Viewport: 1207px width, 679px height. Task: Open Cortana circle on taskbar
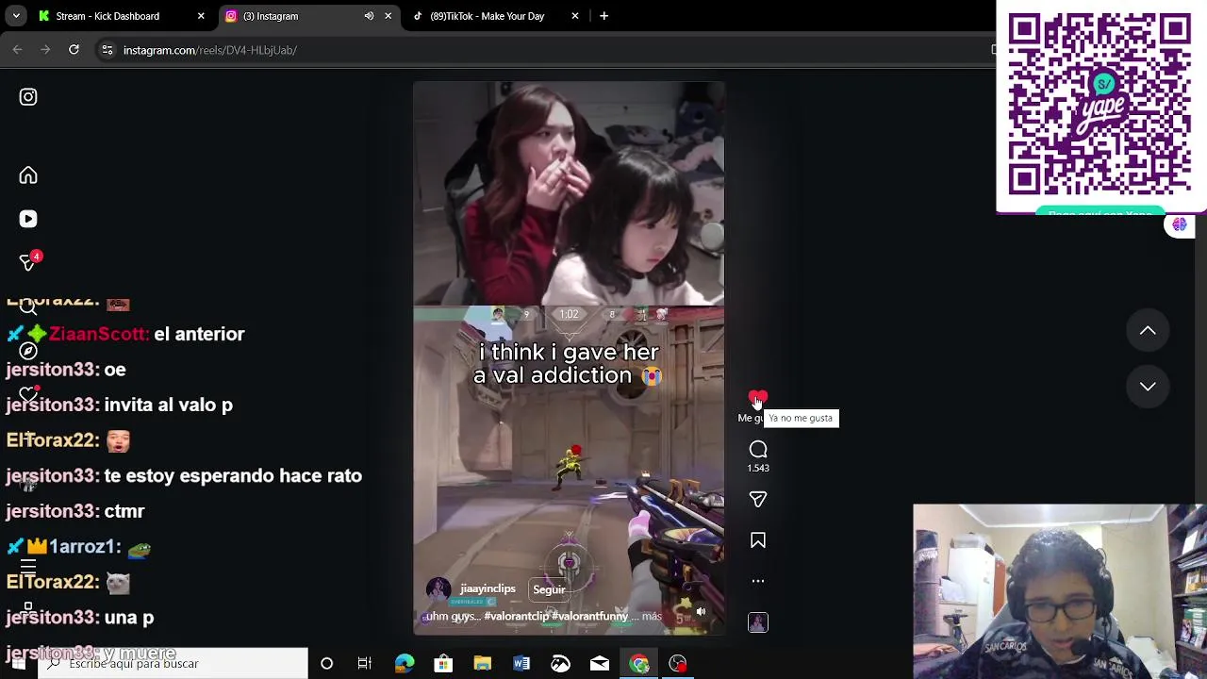326,664
